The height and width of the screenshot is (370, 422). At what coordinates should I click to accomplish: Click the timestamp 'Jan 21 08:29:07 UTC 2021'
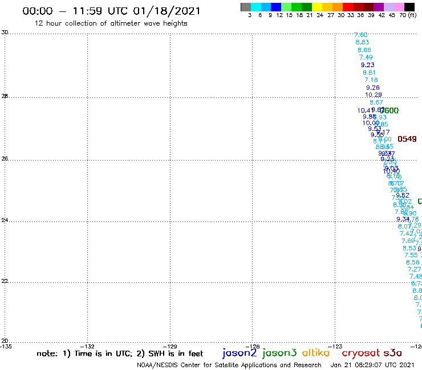click(x=372, y=365)
